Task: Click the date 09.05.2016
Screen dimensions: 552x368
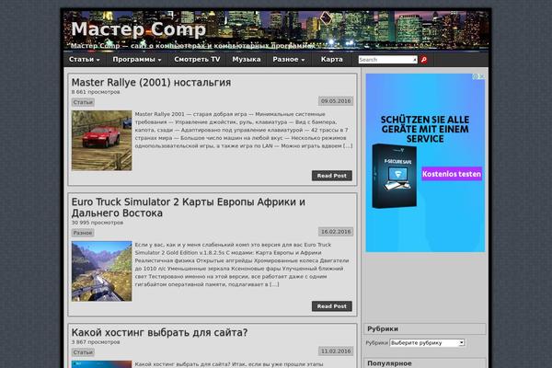Action: coord(336,101)
